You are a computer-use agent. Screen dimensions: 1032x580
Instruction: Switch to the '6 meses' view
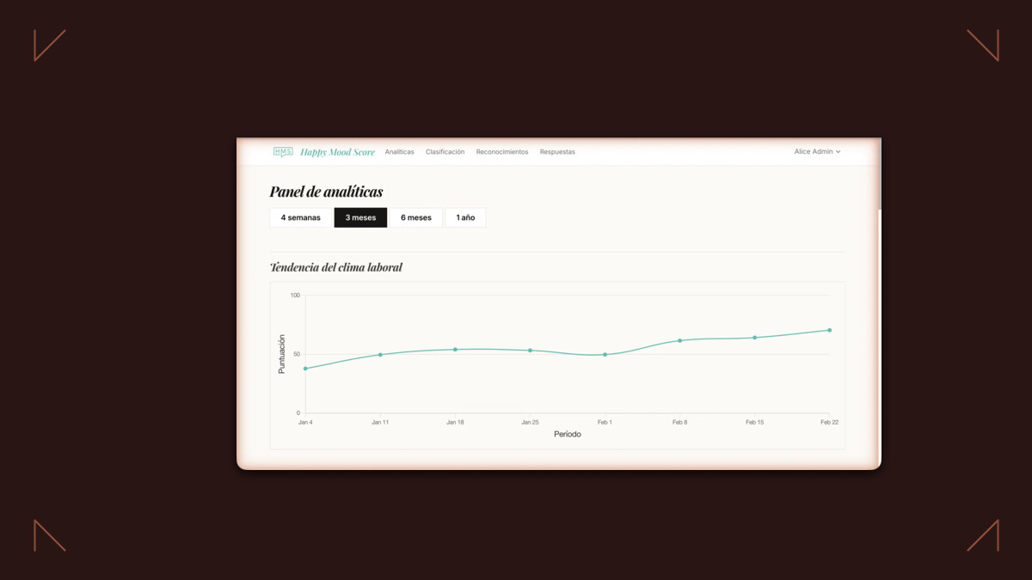416,217
